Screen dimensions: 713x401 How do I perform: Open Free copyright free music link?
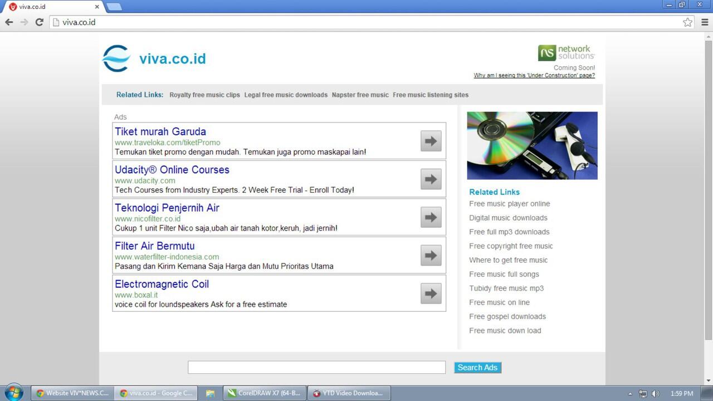click(x=511, y=246)
